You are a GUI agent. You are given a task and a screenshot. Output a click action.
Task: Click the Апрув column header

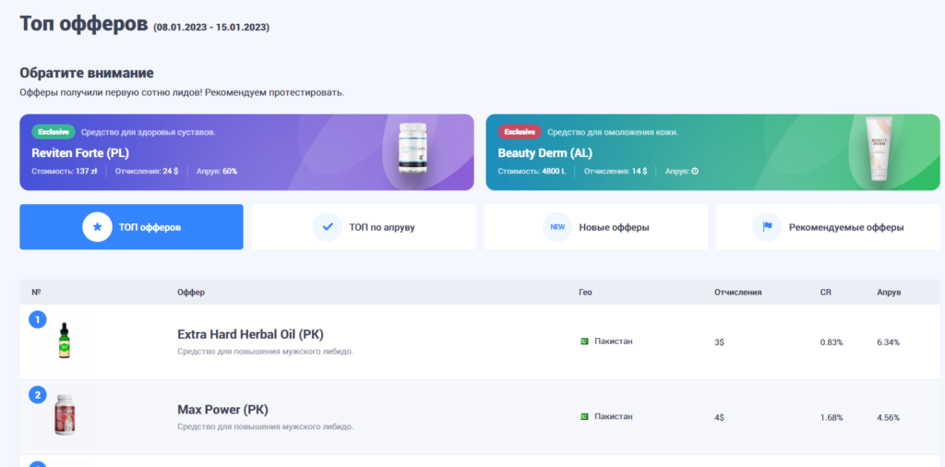889,293
